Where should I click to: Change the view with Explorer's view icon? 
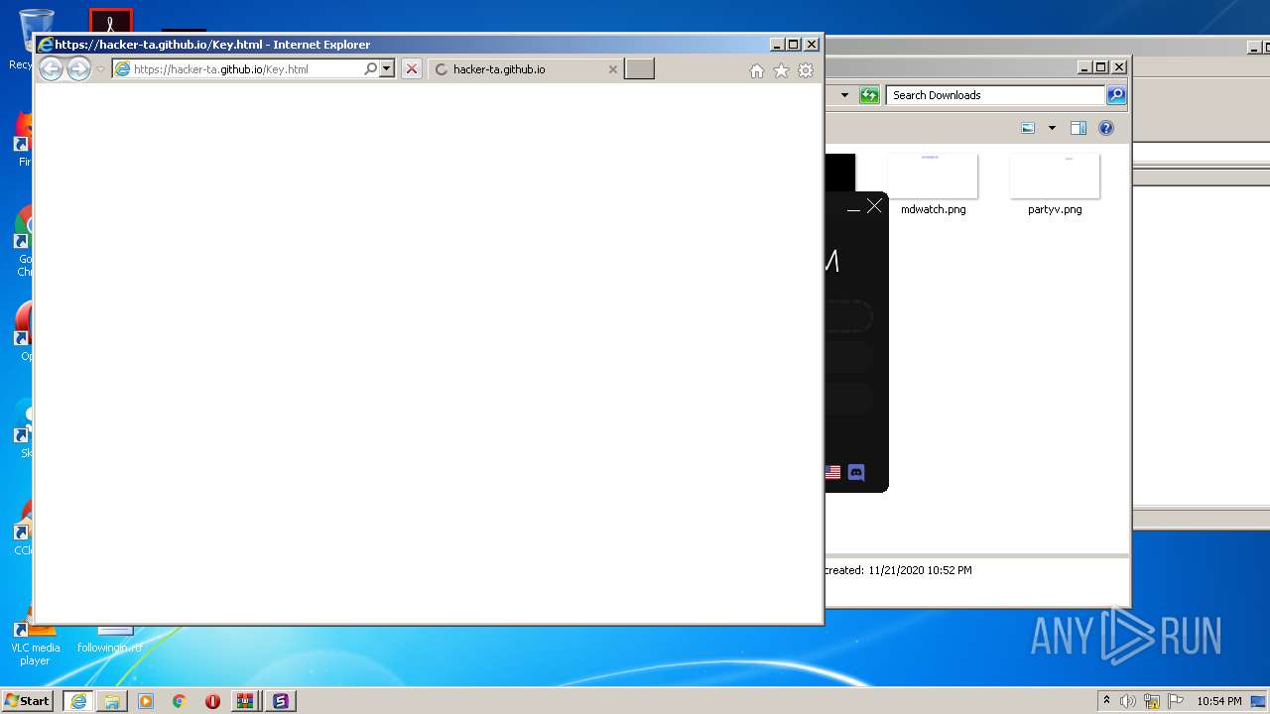tap(1028, 128)
